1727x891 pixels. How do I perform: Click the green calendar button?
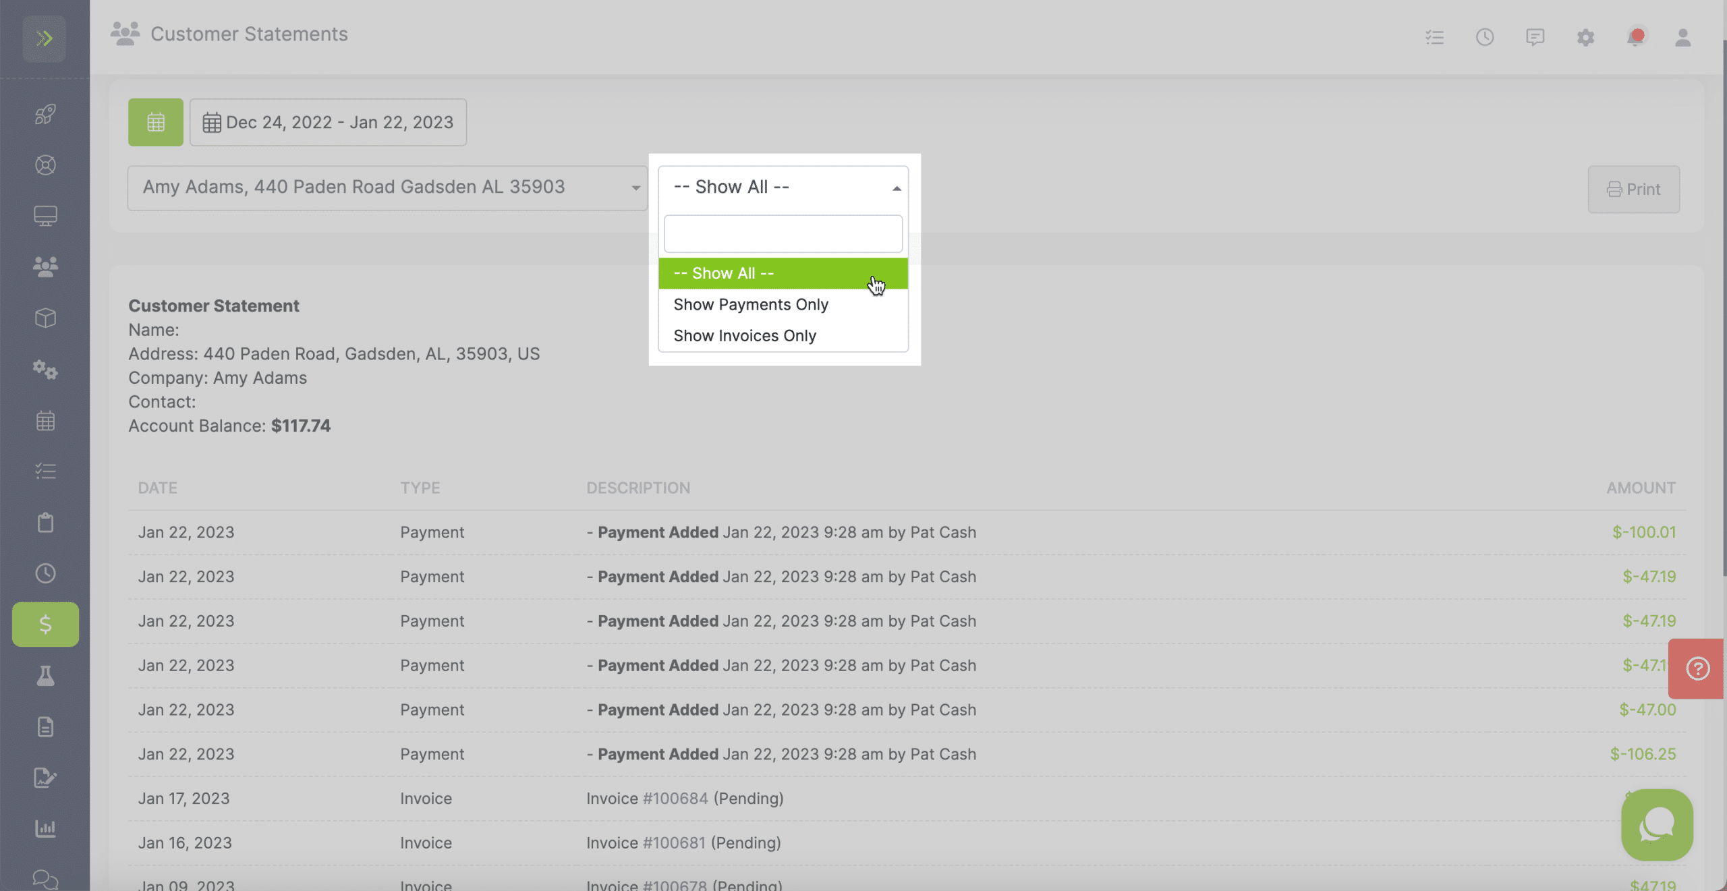pos(156,122)
